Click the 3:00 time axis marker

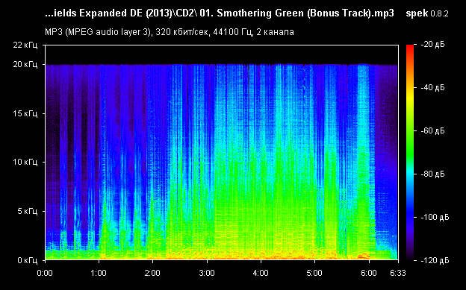point(207,273)
